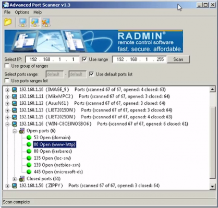Click the computer icon for 192.168.1.10 IMAGE_9

[x=15, y=90]
